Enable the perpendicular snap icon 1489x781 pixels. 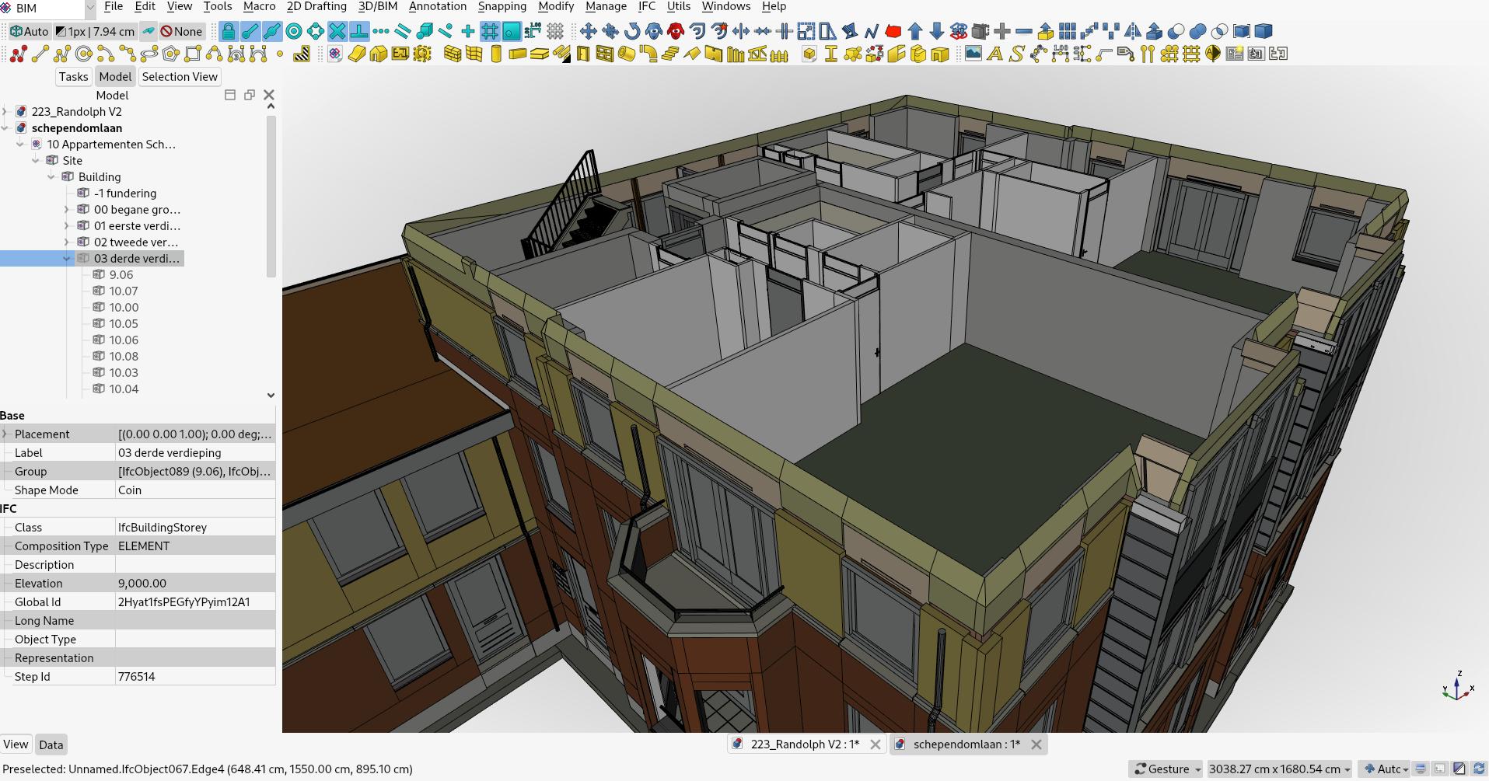[359, 31]
